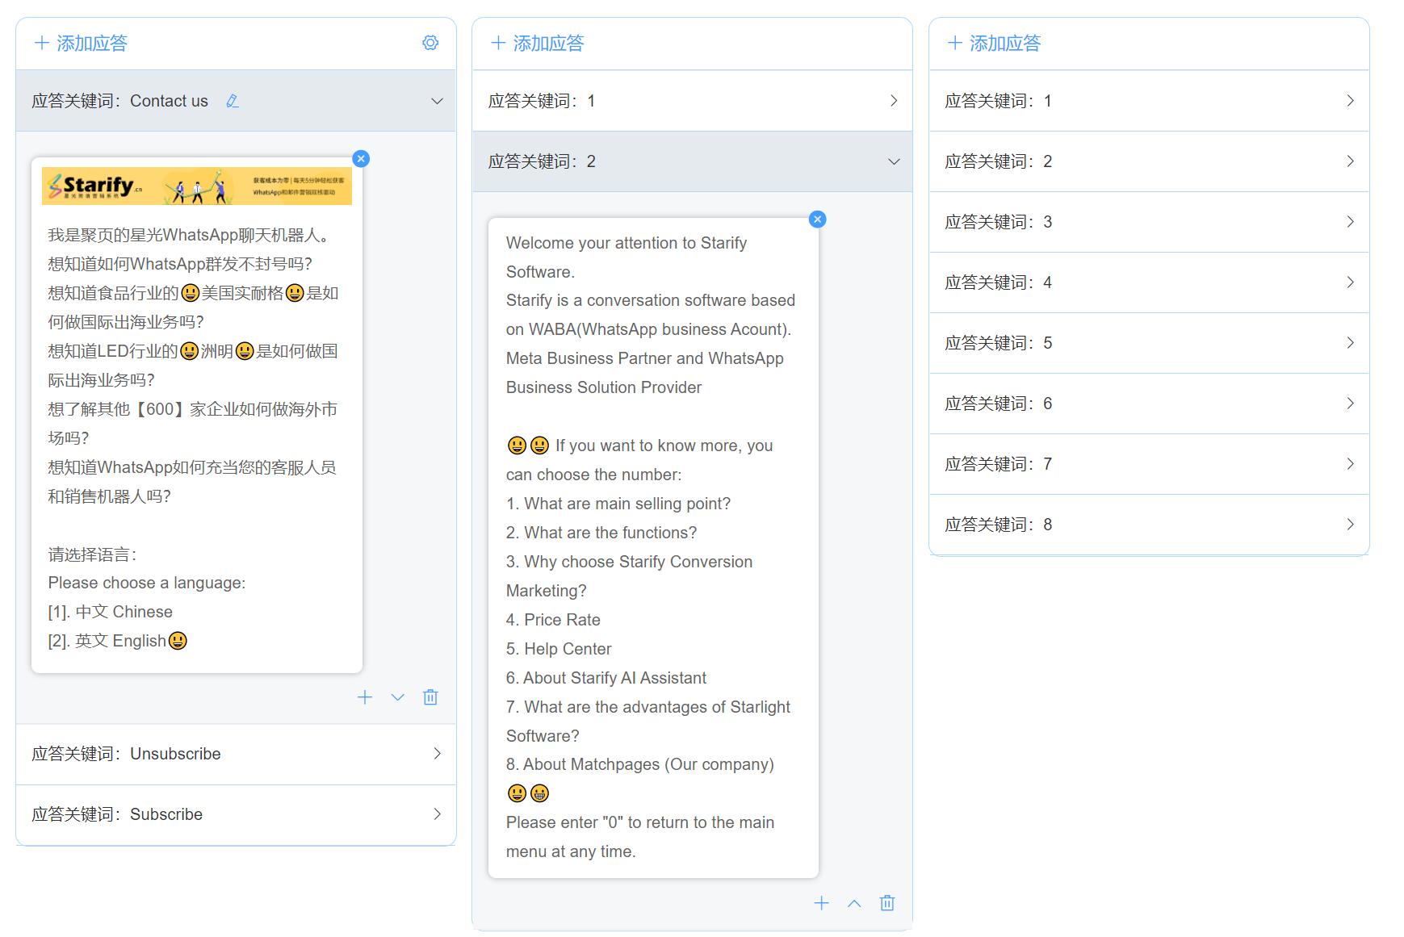
Task: Click the '[2]. 英文 English' text line
Action: pyautogui.click(x=117, y=641)
